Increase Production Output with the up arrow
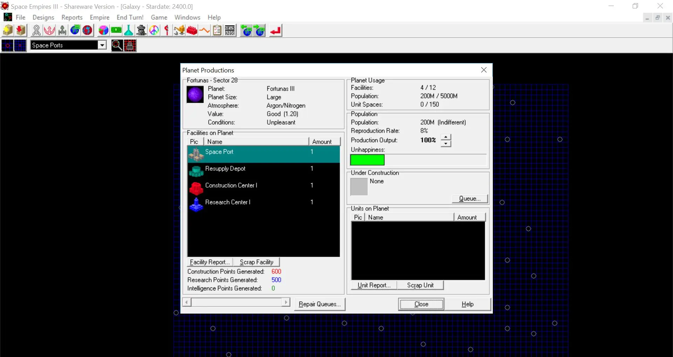Image resolution: width=673 pixels, height=357 pixels. pyautogui.click(x=446, y=137)
